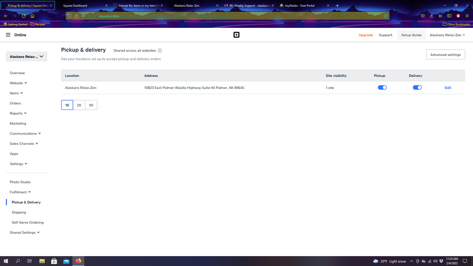Expand the Website sidebar section
This screenshot has width=473, height=266.
(18, 83)
